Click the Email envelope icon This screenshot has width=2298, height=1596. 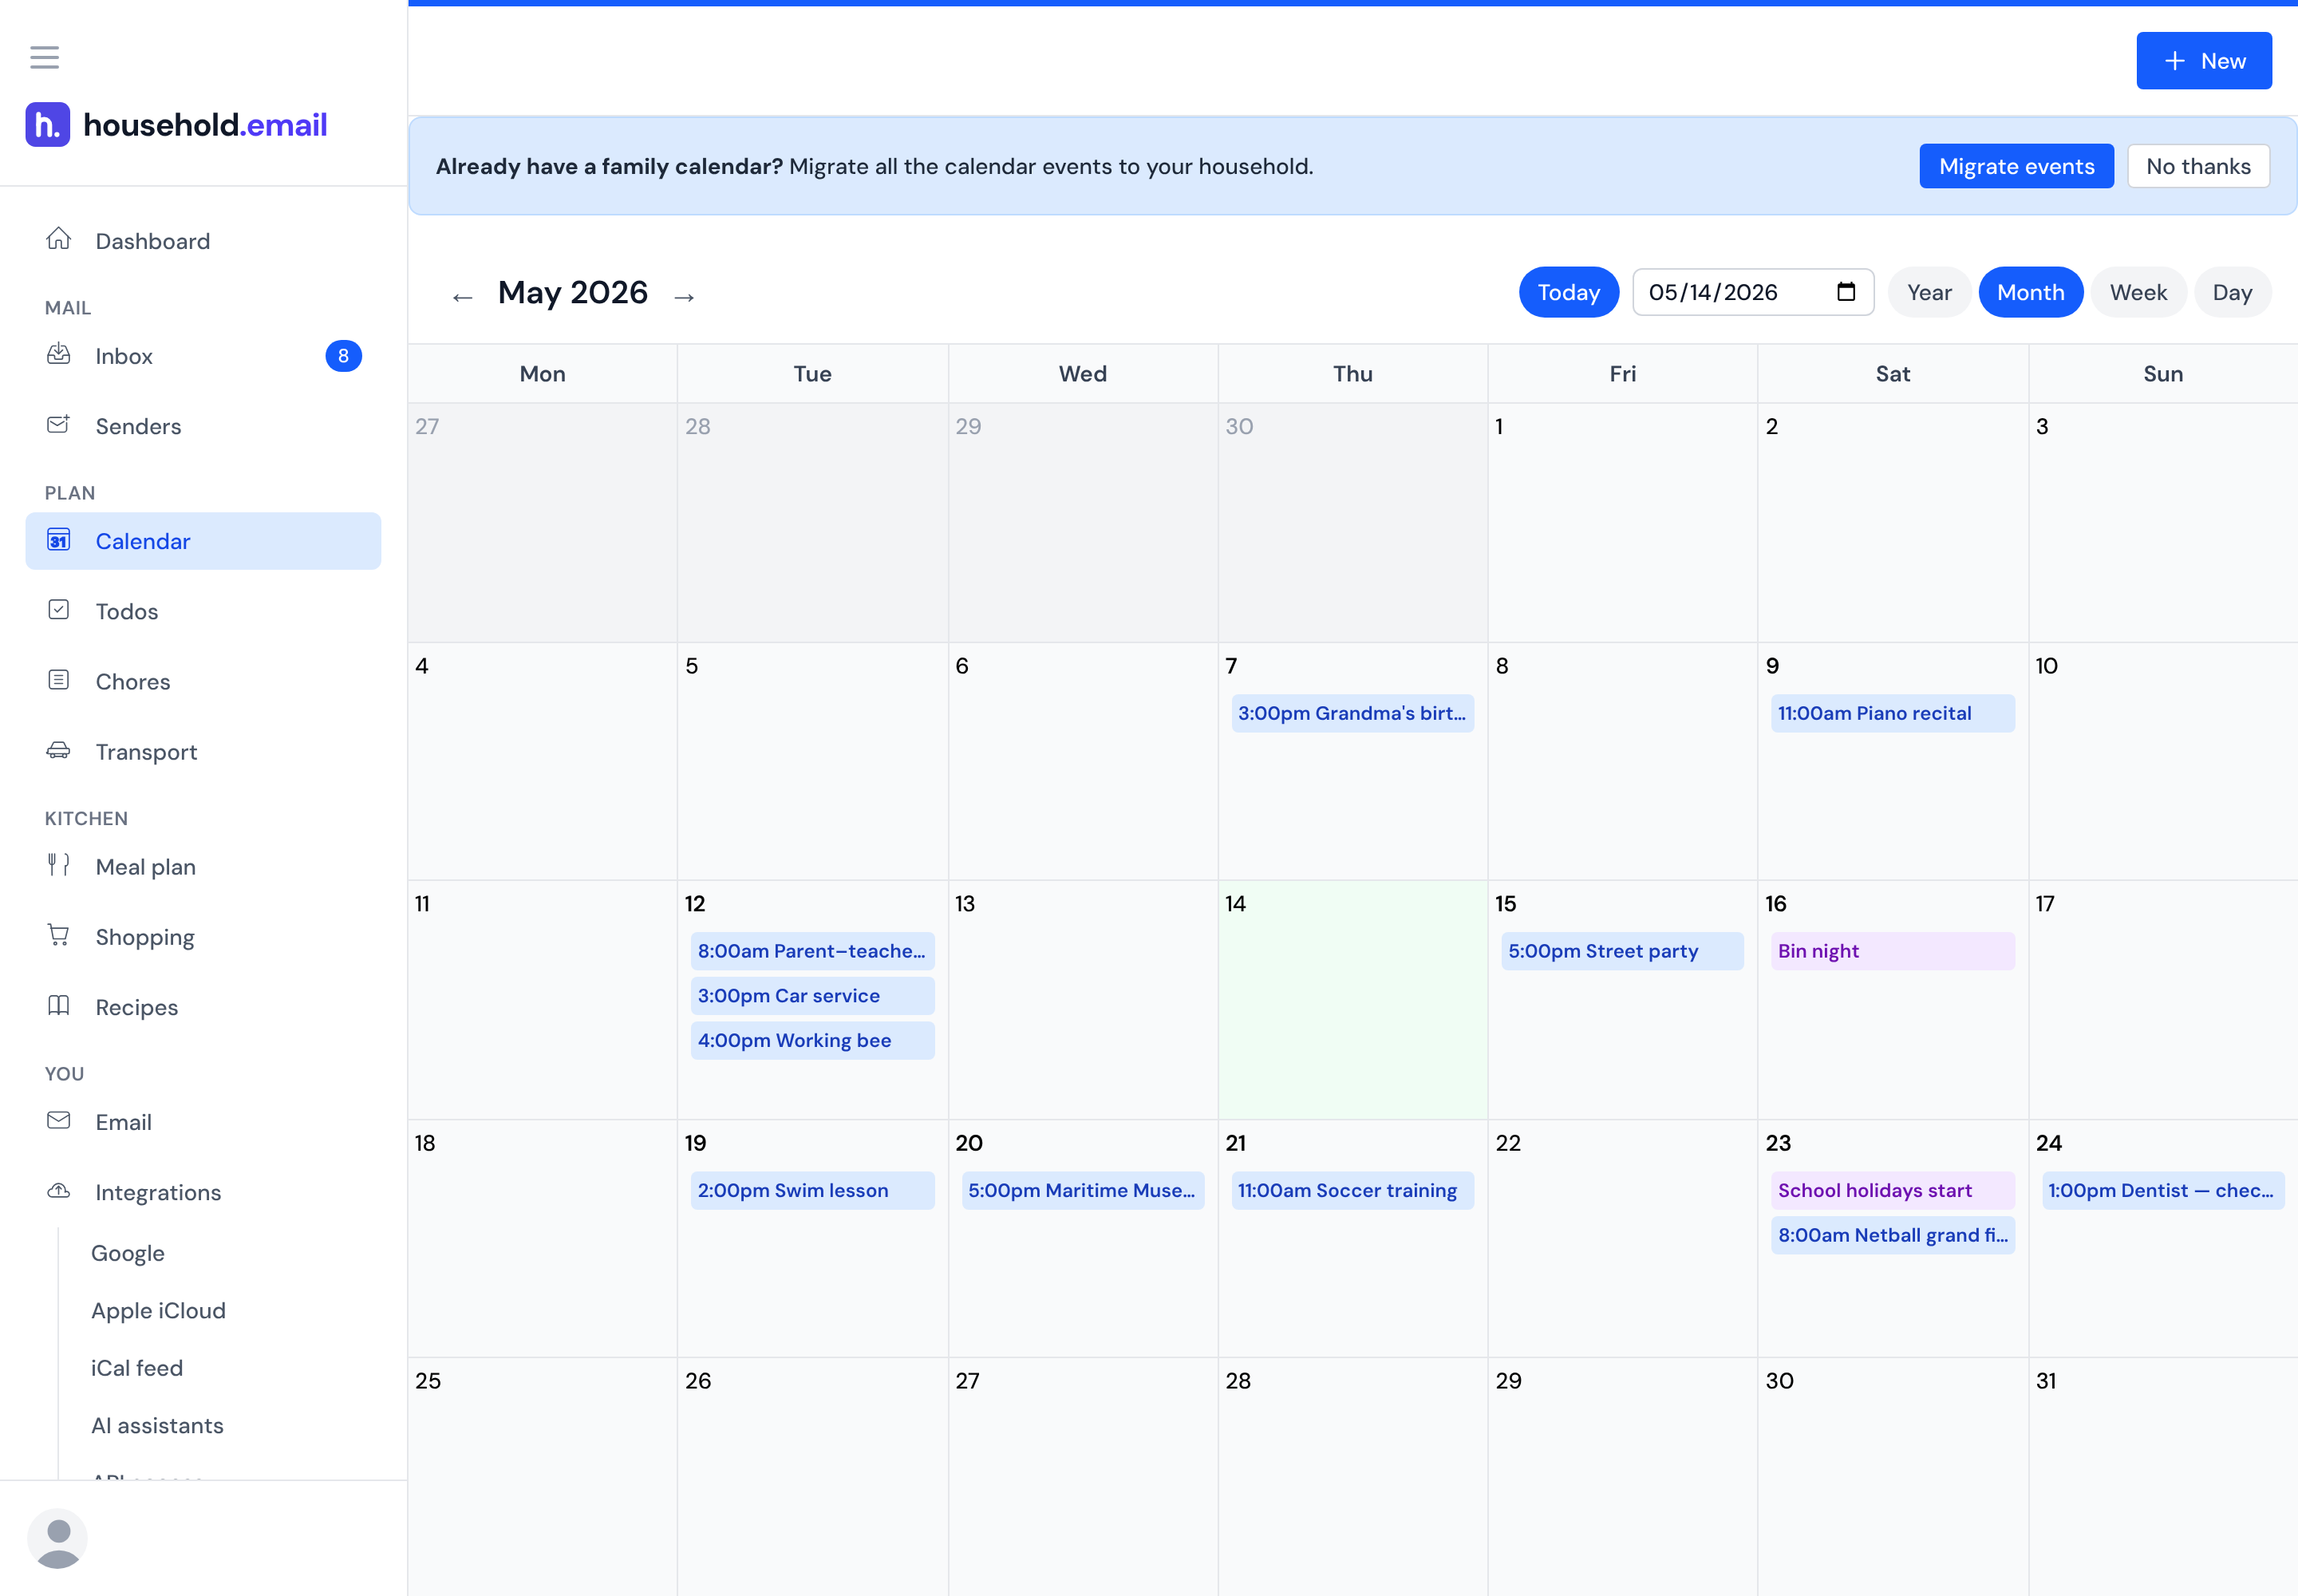(x=59, y=1120)
